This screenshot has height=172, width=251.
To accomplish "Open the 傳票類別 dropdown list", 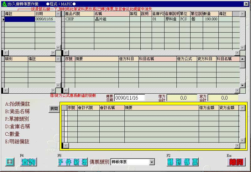I will click(152, 162).
